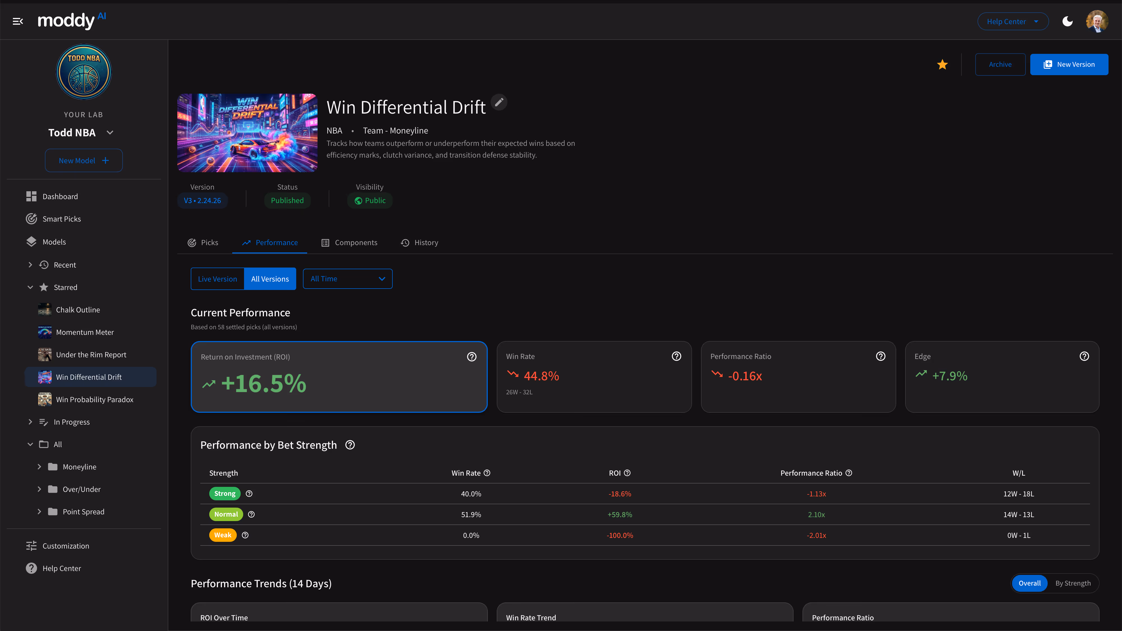The height and width of the screenshot is (631, 1122).
Task: Open the Win Probability Paradox model thumbnail
Action: point(44,399)
